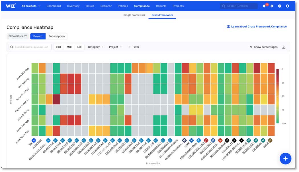Go to the Dashboard menu
The image size is (299, 172).
(54, 6)
